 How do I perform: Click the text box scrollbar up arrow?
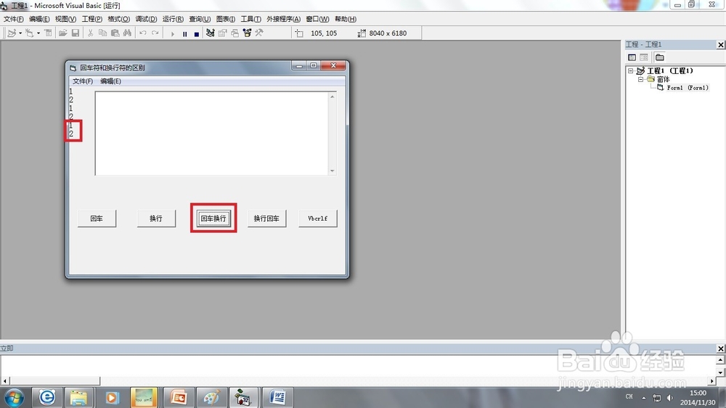(x=332, y=97)
